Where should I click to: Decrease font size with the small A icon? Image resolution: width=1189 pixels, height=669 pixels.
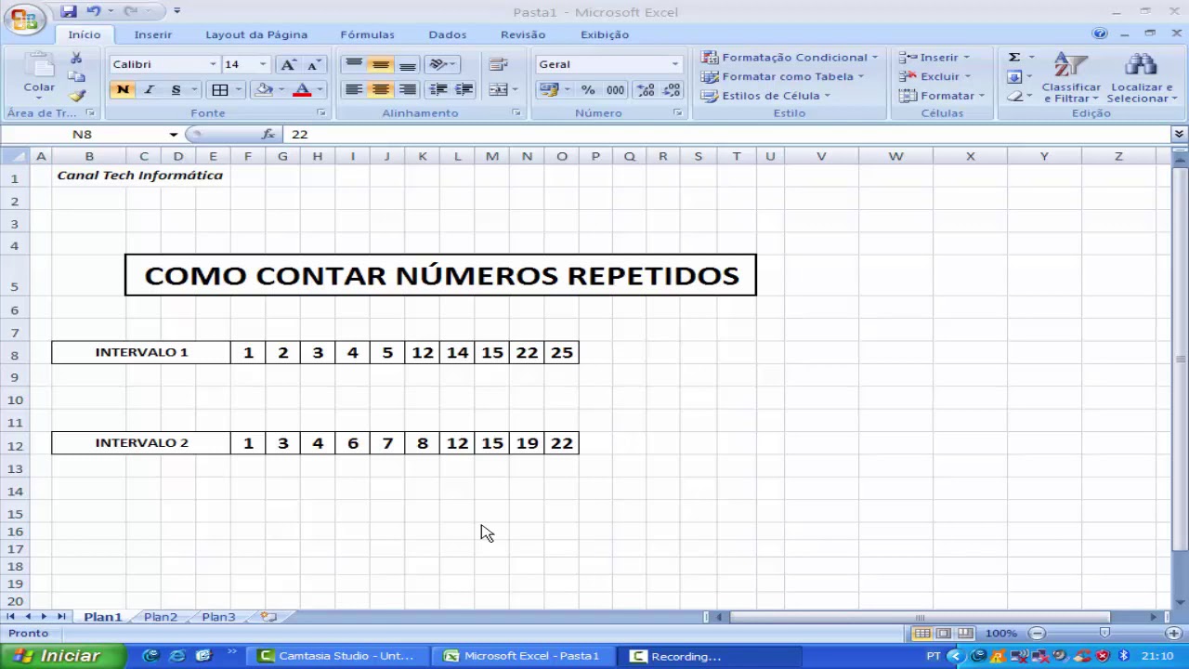pos(314,64)
